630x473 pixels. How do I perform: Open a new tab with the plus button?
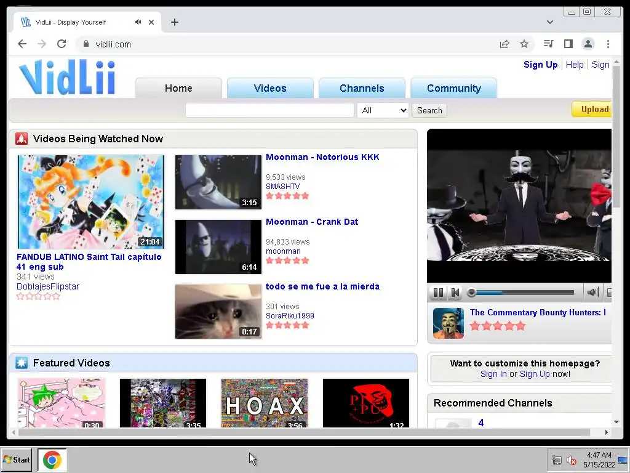pos(174,22)
